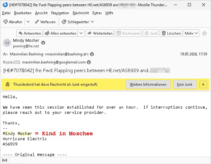The image size is (211, 164).
Task: Click 'Hurricane Electric' in signature
Action: pos(25,139)
